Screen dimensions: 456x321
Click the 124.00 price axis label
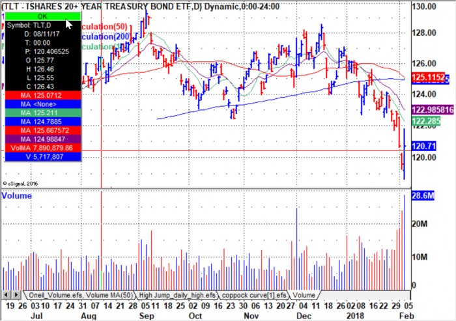coord(424,94)
